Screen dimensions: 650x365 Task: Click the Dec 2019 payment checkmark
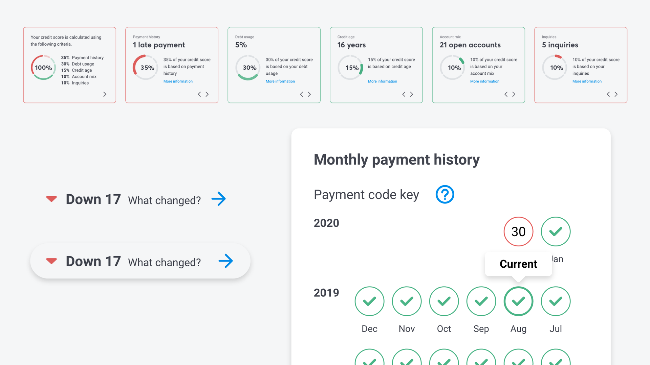point(369,301)
